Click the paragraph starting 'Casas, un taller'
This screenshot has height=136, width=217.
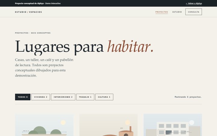point(44,68)
